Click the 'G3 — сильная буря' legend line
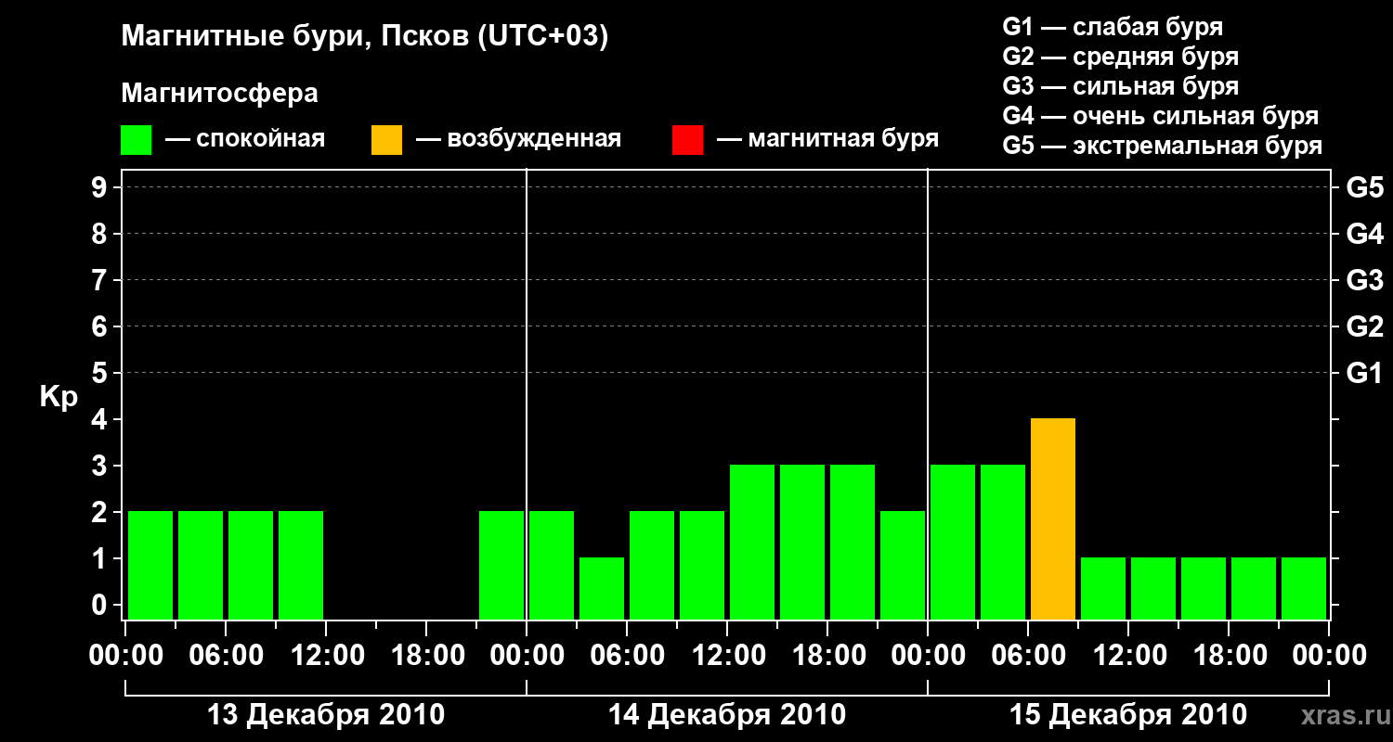1393x742 pixels. coord(1121,86)
